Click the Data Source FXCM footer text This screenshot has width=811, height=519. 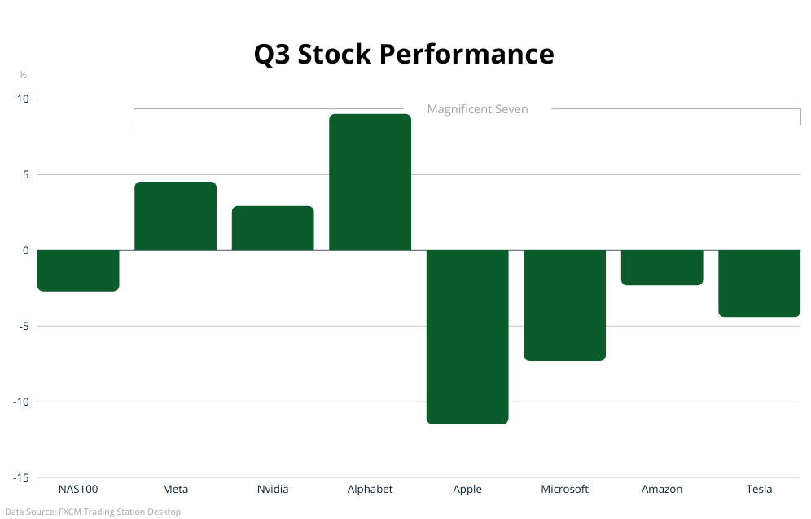pyautogui.click(x=93, y=512)
